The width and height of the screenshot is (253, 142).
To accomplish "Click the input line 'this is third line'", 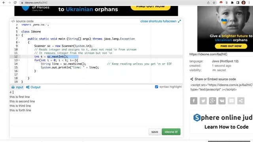I will (20, 106).
